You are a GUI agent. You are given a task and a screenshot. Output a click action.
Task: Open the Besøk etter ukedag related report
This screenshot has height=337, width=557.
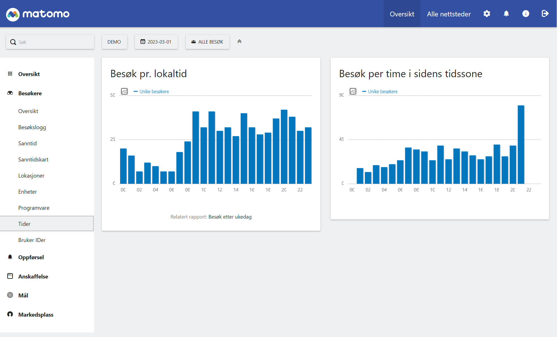pyautogui.click(x=230, y=217)
